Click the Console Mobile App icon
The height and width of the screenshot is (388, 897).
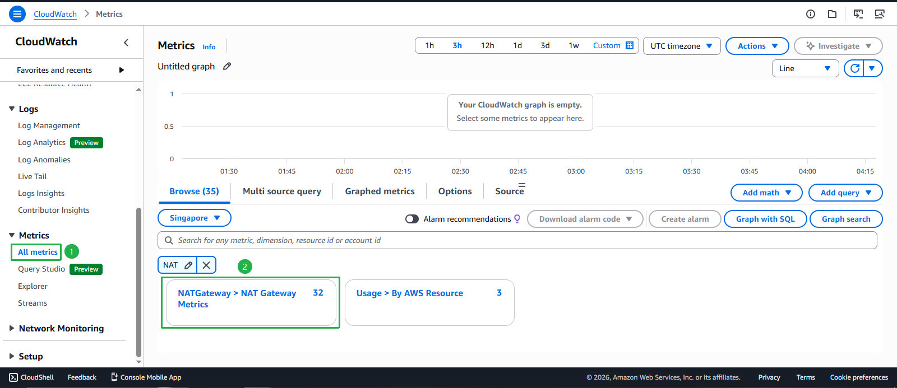(x=114, y=377)
